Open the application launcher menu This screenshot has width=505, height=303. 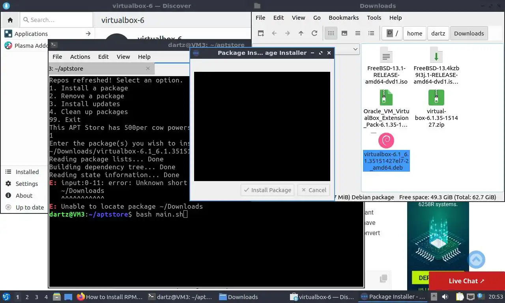6,297
